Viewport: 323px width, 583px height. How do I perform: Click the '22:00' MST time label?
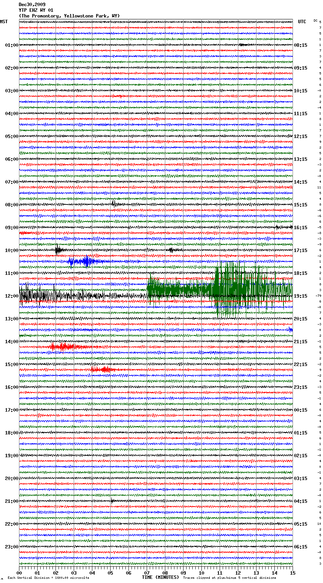tap(12, 524)
